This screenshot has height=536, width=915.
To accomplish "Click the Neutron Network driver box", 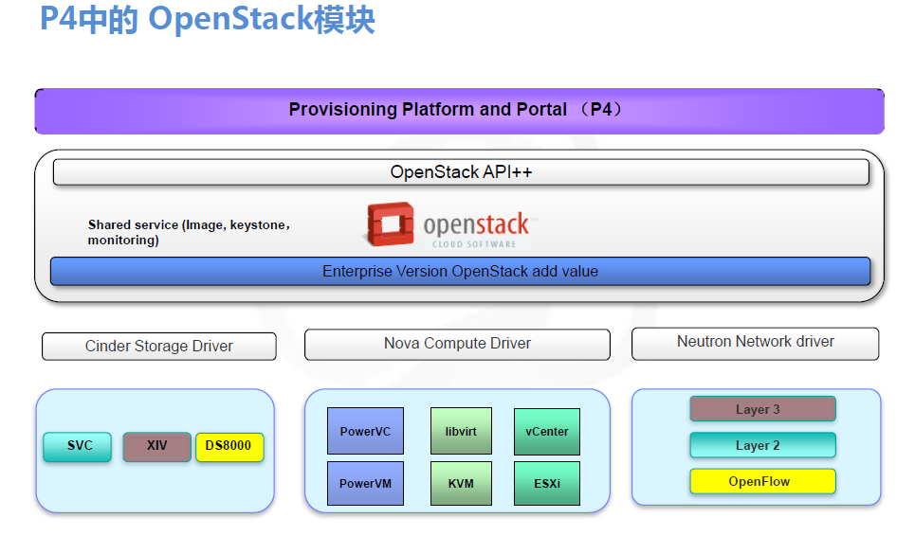I will click(755, 343).
